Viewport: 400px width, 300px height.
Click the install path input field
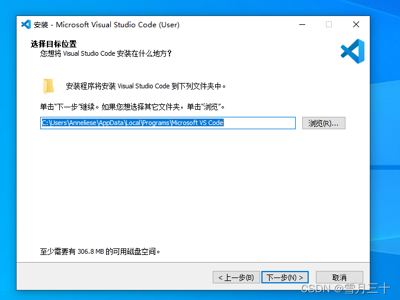[x=168, y=123]
